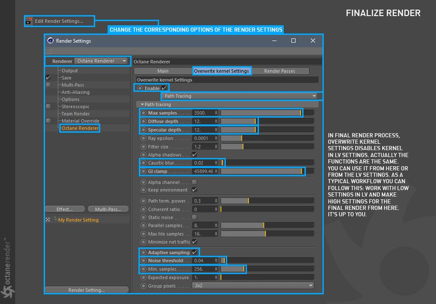Image resolution: width=436 pixels, height=304 pixels.
Task: Click the Edit Render Settings icon
Action: (29, 21)
